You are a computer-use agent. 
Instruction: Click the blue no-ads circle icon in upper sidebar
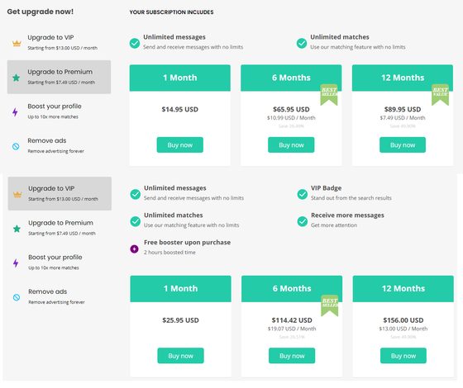pos(16,146)
